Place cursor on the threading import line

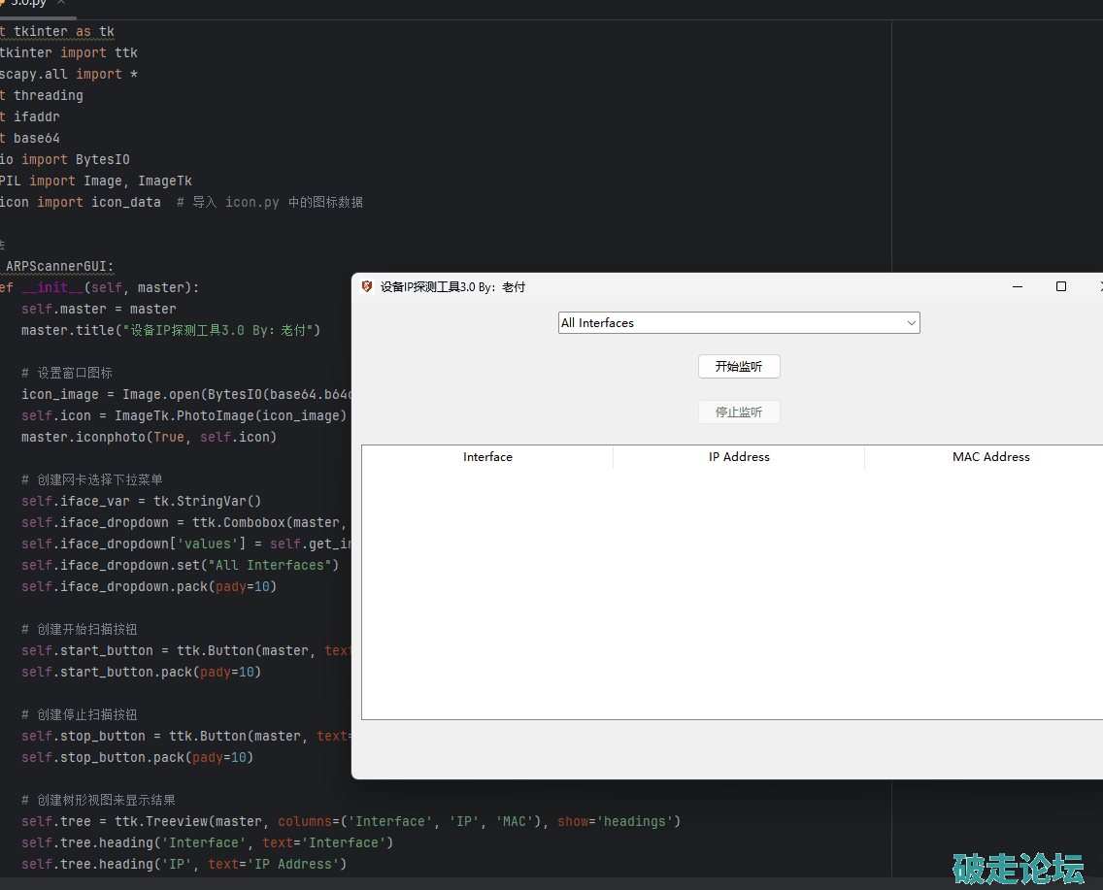point(47,95)
